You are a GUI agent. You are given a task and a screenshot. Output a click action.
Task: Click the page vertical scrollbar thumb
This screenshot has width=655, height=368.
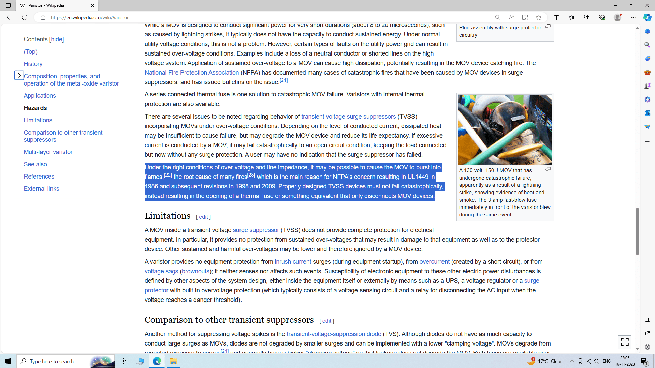(637, 231)
